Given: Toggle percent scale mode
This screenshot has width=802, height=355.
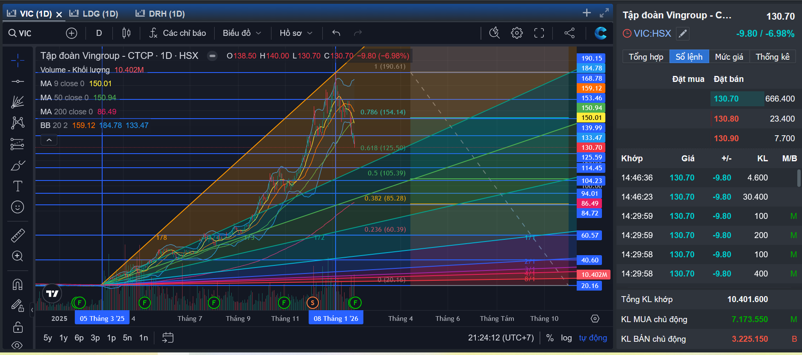Looking at the screenshot, I should click(x=550, y=338).
